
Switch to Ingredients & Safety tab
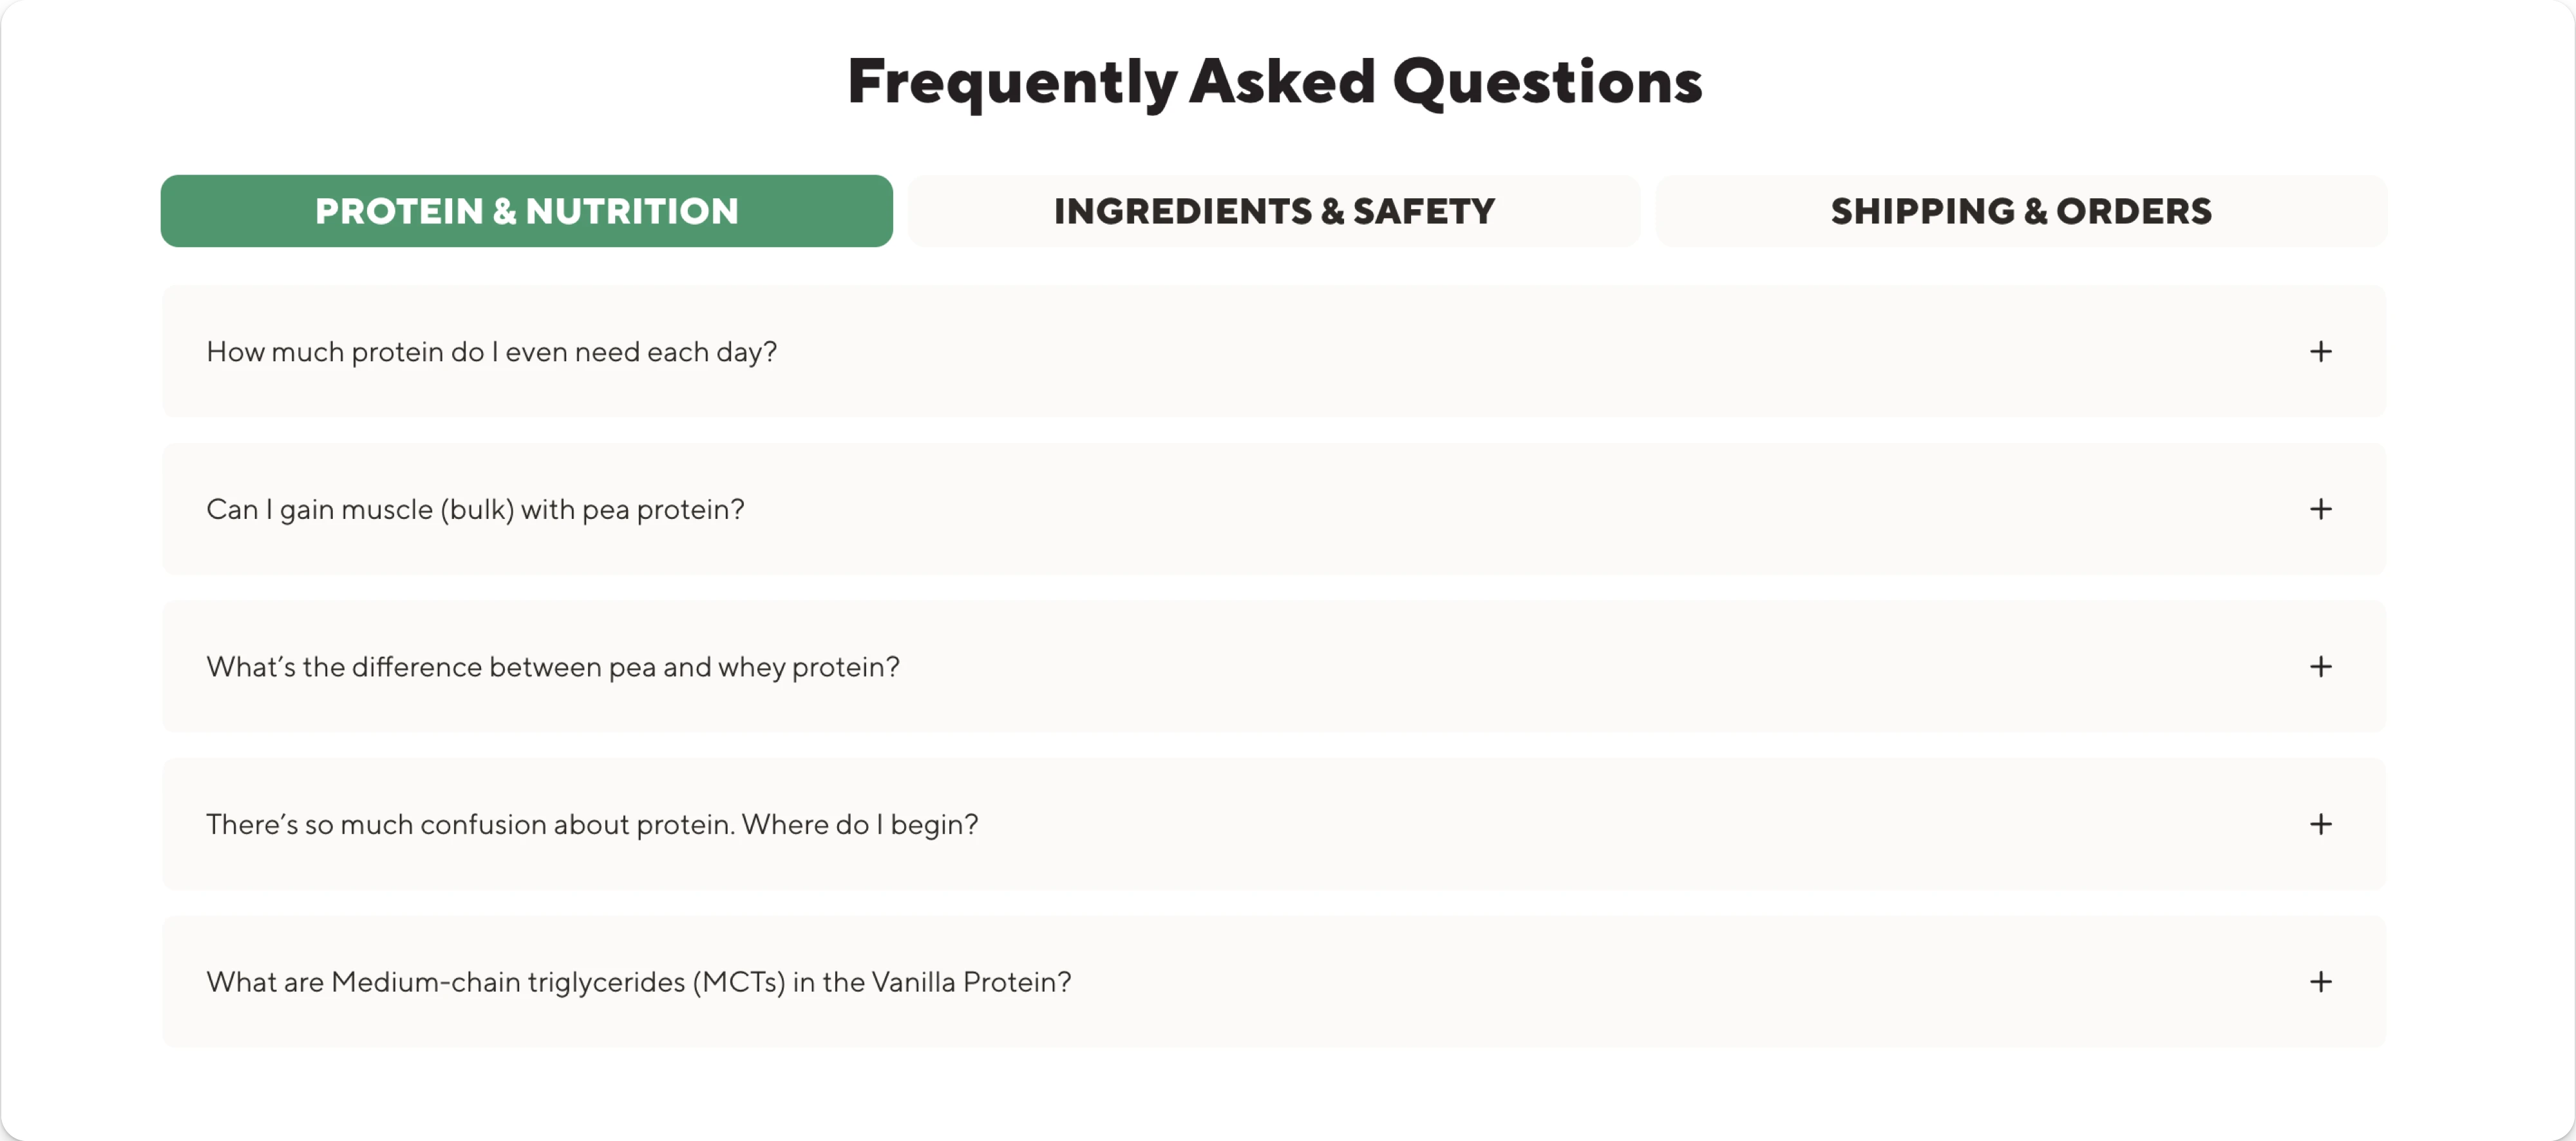coord(1274,211)
